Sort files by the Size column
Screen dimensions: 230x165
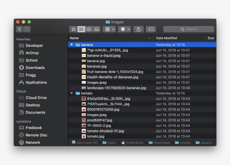click(x=211, y=38)
